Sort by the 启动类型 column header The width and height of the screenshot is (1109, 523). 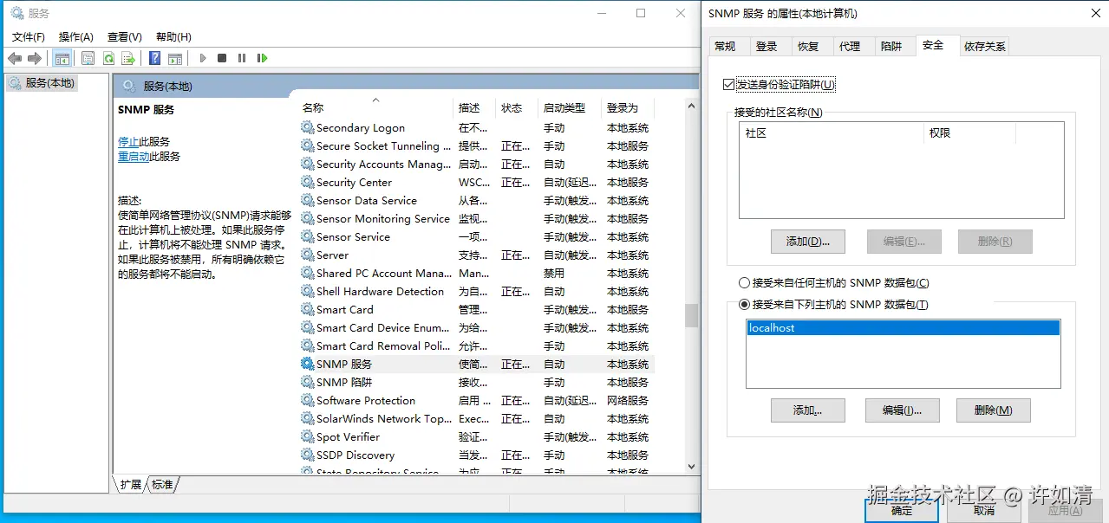570,107
